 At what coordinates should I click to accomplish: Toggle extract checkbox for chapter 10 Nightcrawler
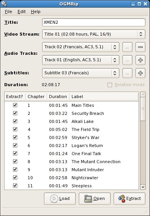coord(15,178)
